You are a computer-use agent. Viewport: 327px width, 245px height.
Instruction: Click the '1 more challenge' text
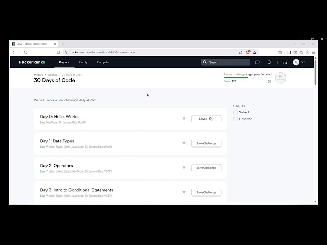click(x=235, y=74)
